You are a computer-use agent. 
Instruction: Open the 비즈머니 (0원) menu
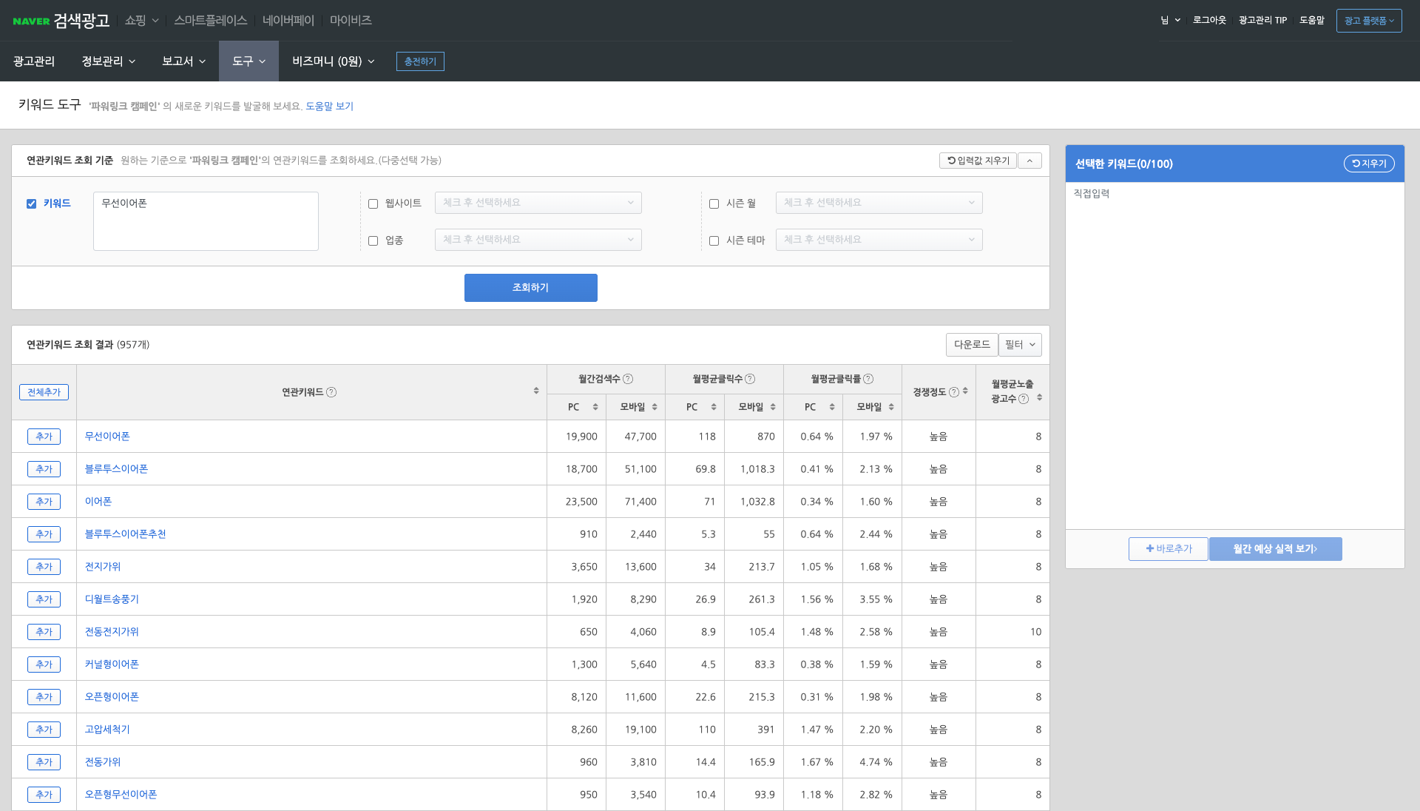pyautogui.click(x=334, y=61)
